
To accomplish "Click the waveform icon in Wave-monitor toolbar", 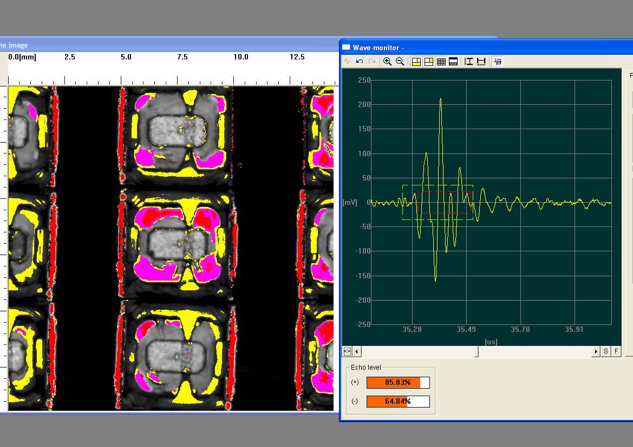I will tap(347, 62).
